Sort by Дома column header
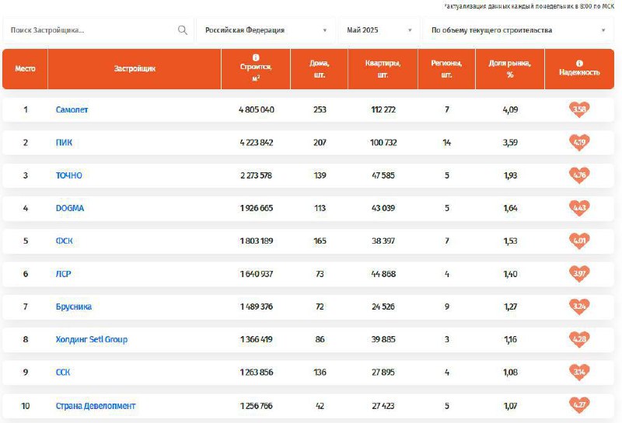The width and height of the screenshot is (622, 423). click(320, 69)
